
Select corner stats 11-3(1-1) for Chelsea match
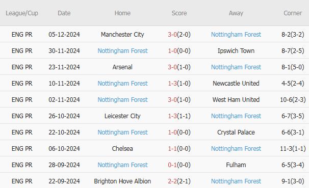click(x=293, y=149)
